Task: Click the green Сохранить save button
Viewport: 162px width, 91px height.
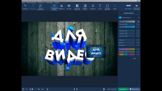Action: tap(123, 89)
